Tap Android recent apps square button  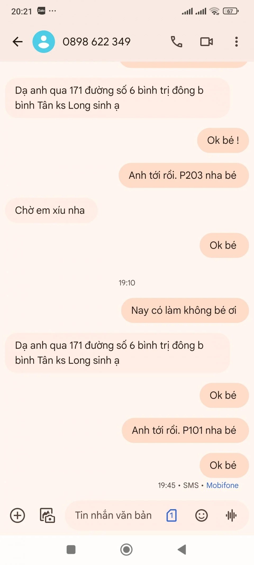pyautogui.click(x=71, y=550)
